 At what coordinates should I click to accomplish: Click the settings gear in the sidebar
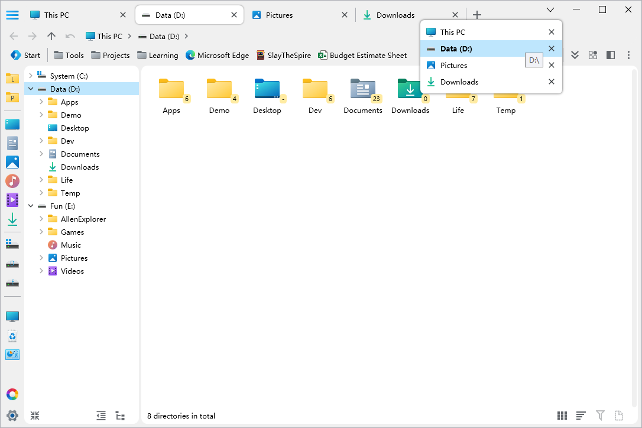click(x=12, y=416)
